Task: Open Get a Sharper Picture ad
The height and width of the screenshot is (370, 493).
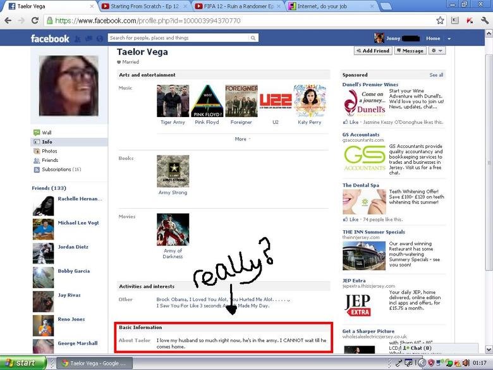Action: [x=368, y=331]
